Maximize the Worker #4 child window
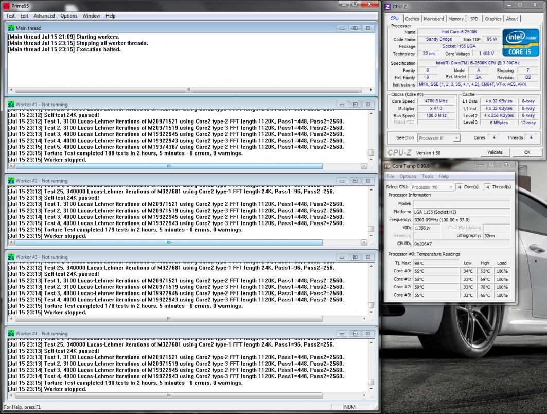The height and width of the screenshot is (414, 547). [355, 334]
